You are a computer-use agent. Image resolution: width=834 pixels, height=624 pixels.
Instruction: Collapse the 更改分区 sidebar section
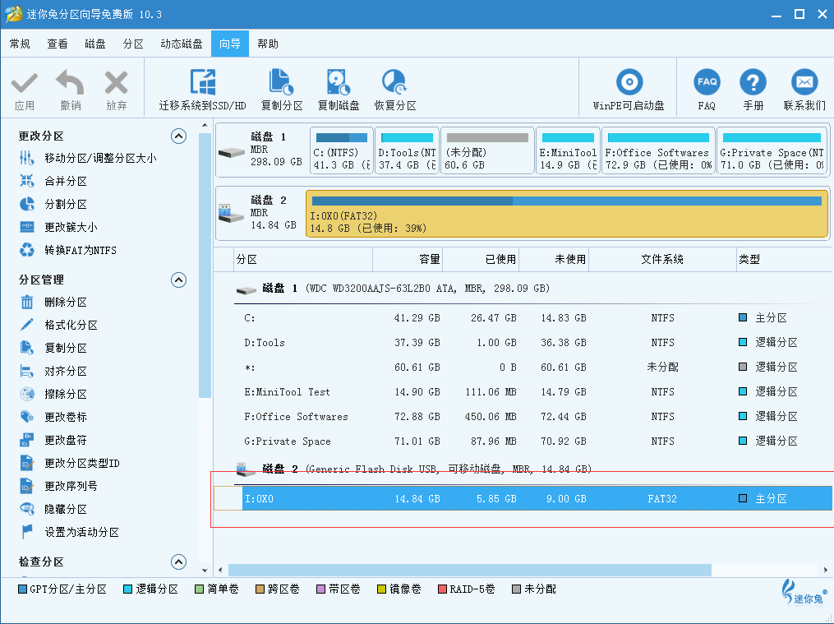tap(179, 136)
